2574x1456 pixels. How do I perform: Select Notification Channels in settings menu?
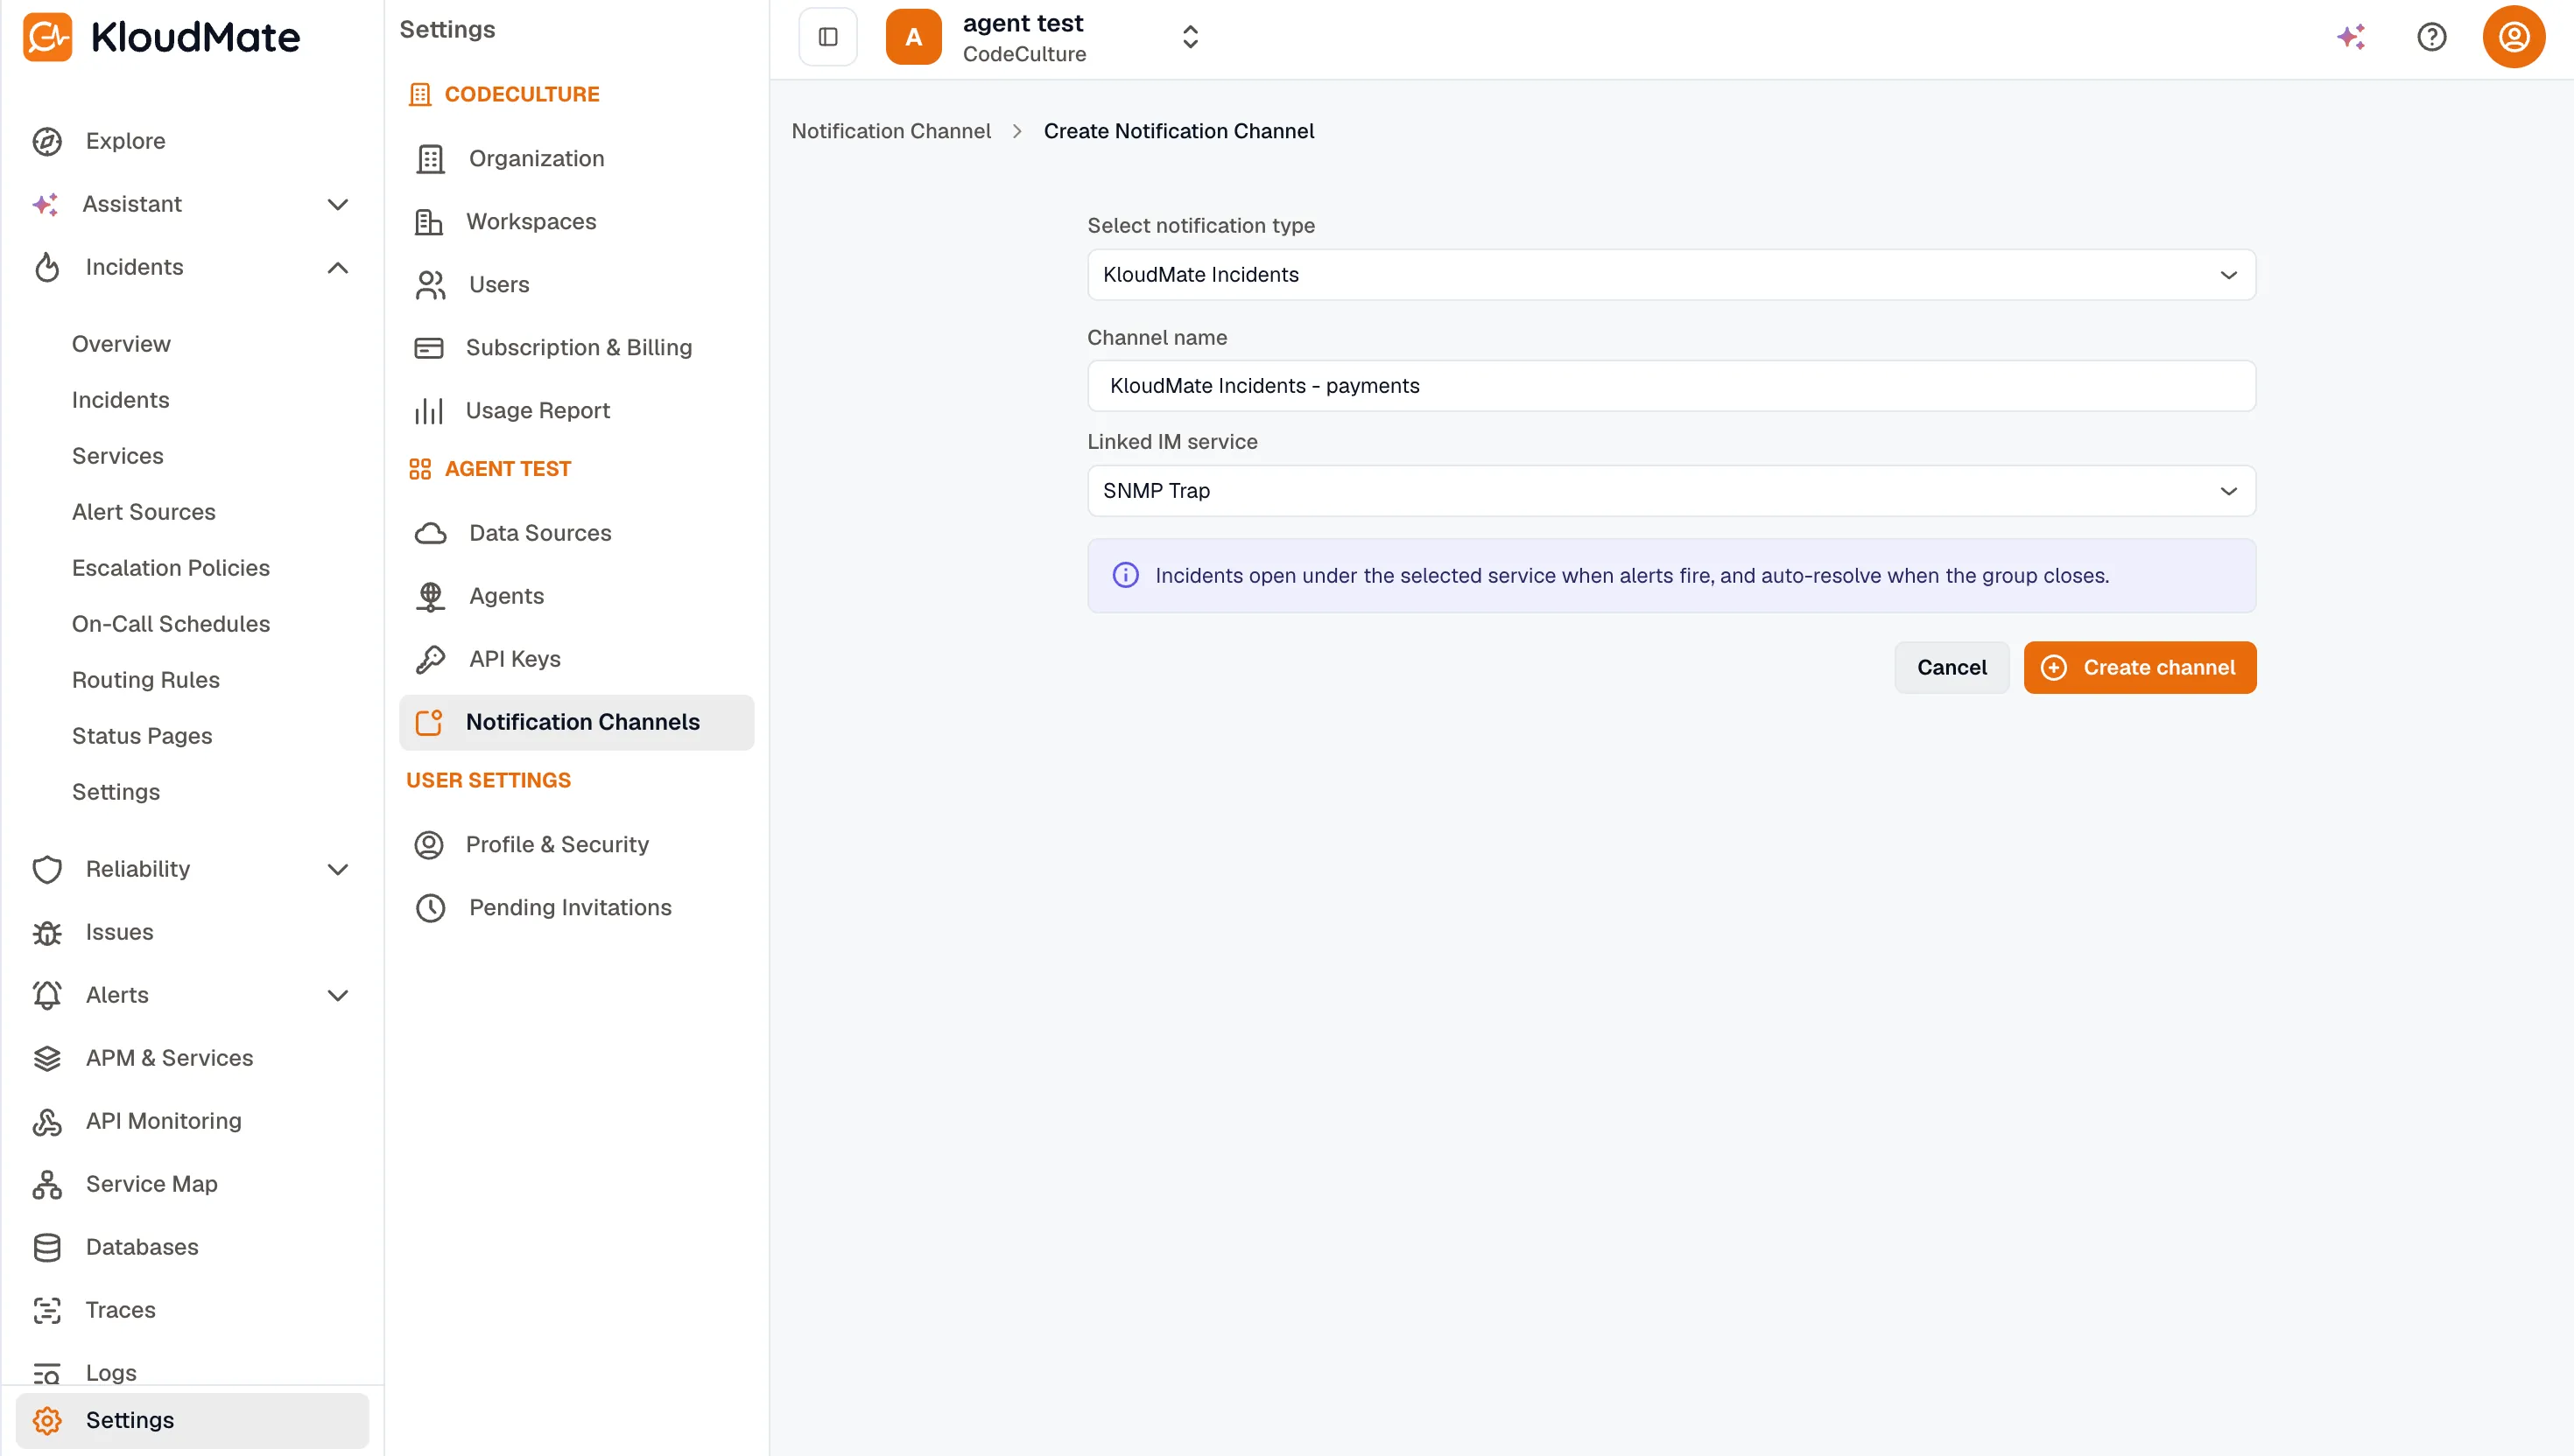[x=576, y=722]
